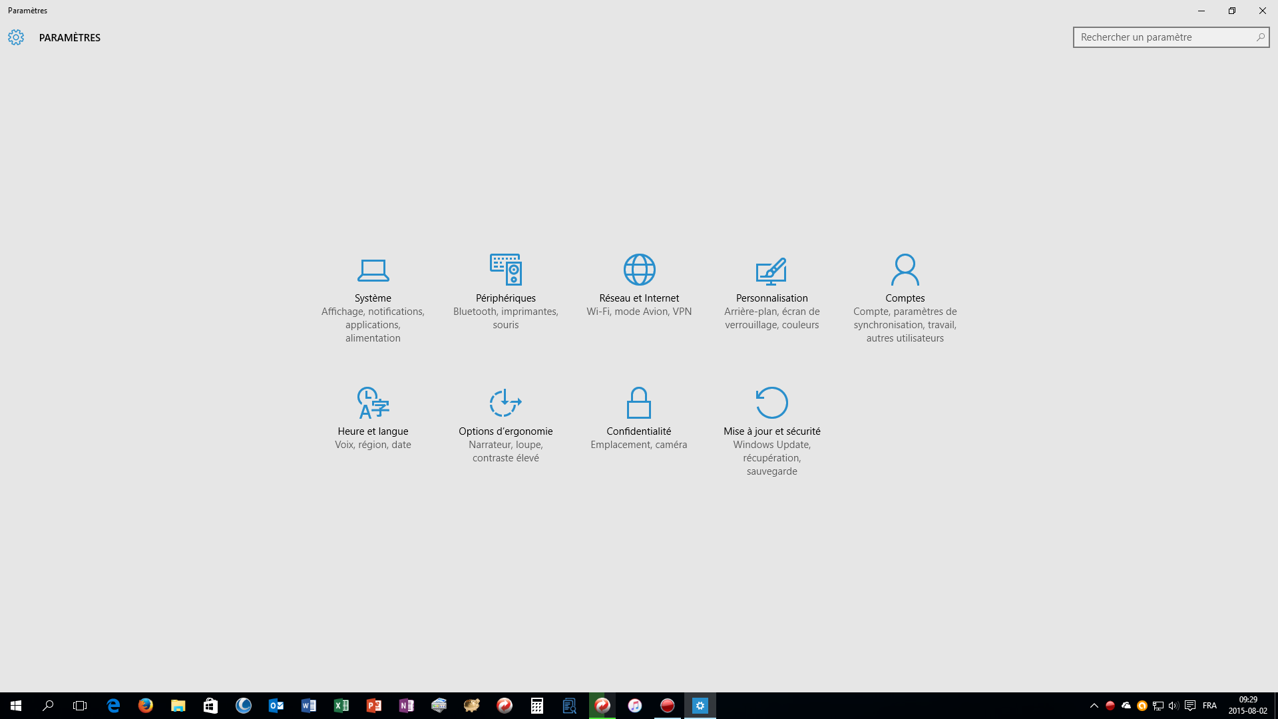1278x719 pixels.
Task: Open the taskbar clock and date flyout
Action: (x=1247, y=706)
